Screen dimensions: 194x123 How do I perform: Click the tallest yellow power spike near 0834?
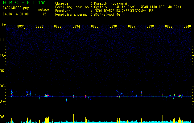click(74, 118)
